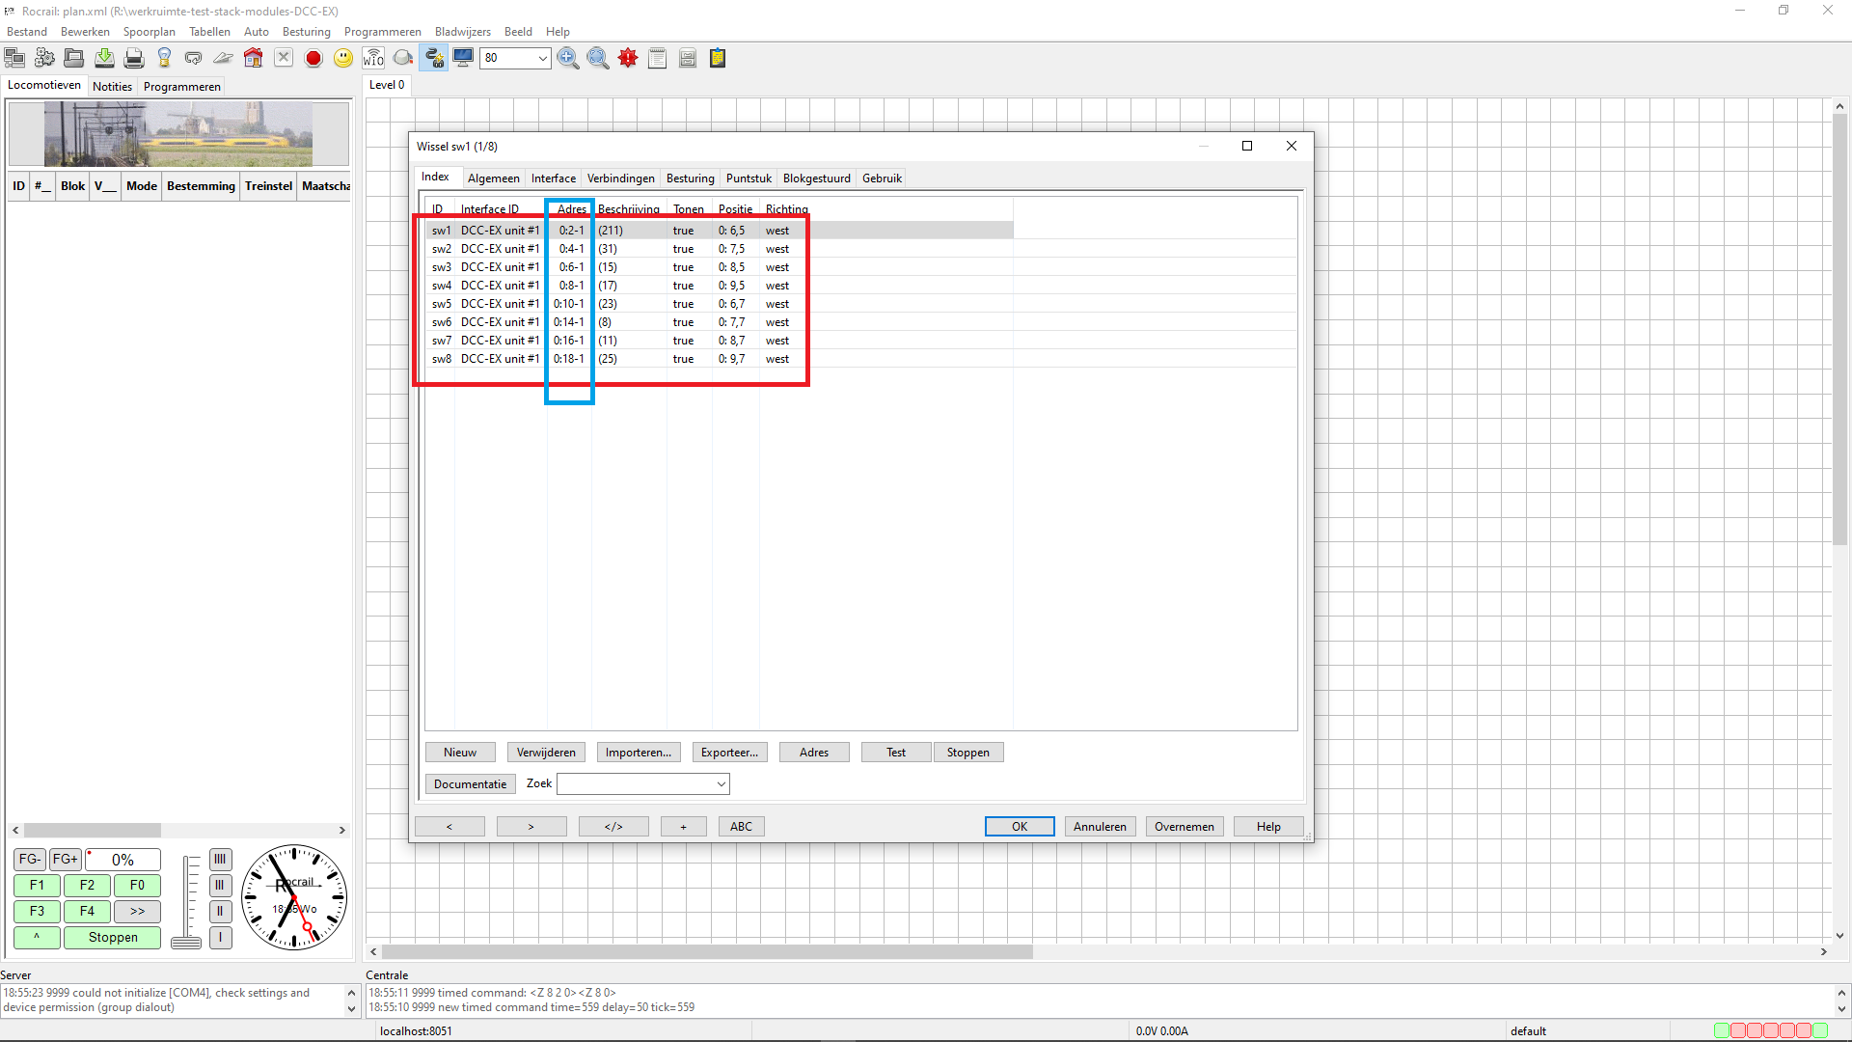
Task: Expand the Zoek search dropdown
Action: pyautogui.click(x=721, y=784)
